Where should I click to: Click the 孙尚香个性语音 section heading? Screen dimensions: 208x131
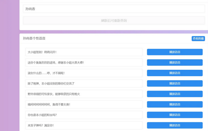coord(34,38)
